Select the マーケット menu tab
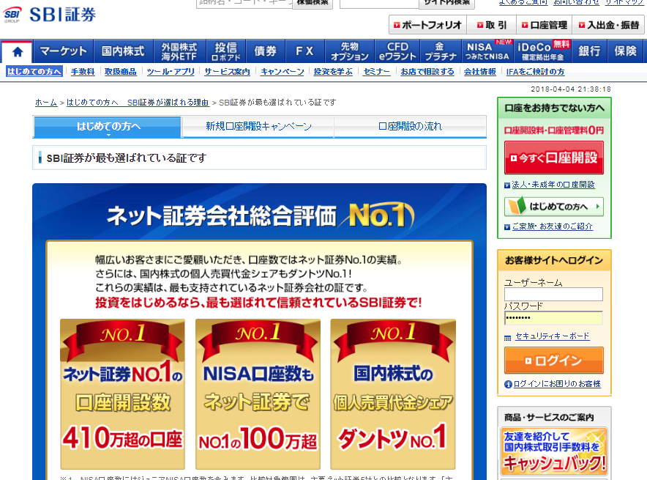This screenshot has height=480, width=647. coord(64,51)
